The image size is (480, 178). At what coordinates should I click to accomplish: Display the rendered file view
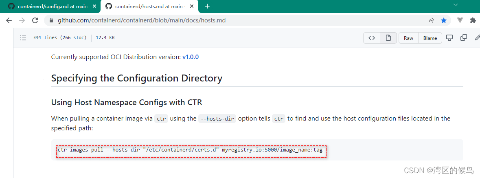[x=388, y=38]
